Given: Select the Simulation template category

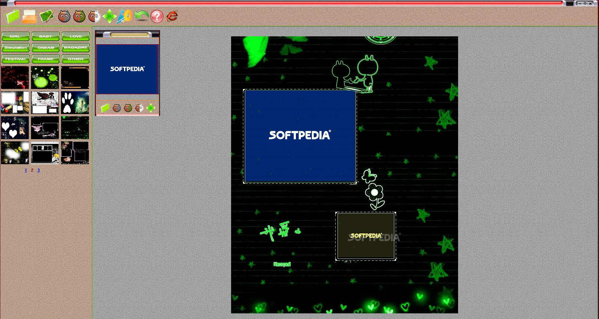Looking at the screenshot, I should pyautogui.click(x=15, y=48).
